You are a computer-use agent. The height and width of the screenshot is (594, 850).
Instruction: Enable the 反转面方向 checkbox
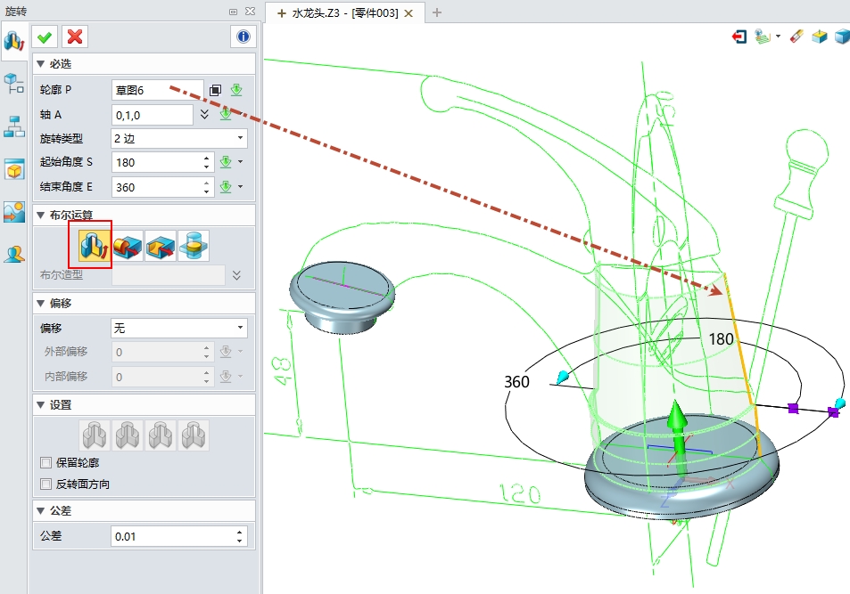pos(46,484)
